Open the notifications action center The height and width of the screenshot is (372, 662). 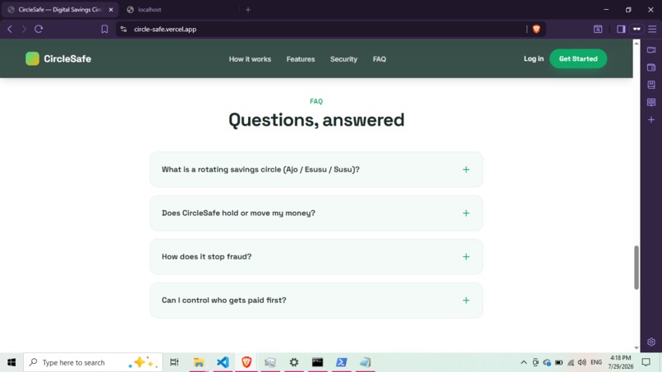(x=646, y=362)
